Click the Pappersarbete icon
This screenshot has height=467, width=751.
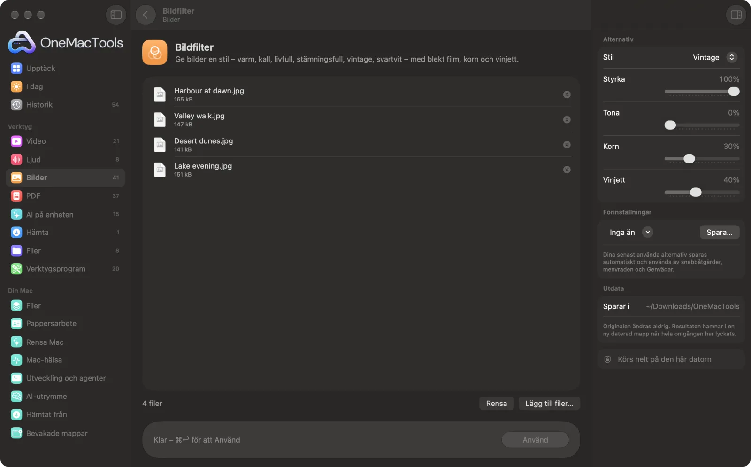tap(16, 324)
